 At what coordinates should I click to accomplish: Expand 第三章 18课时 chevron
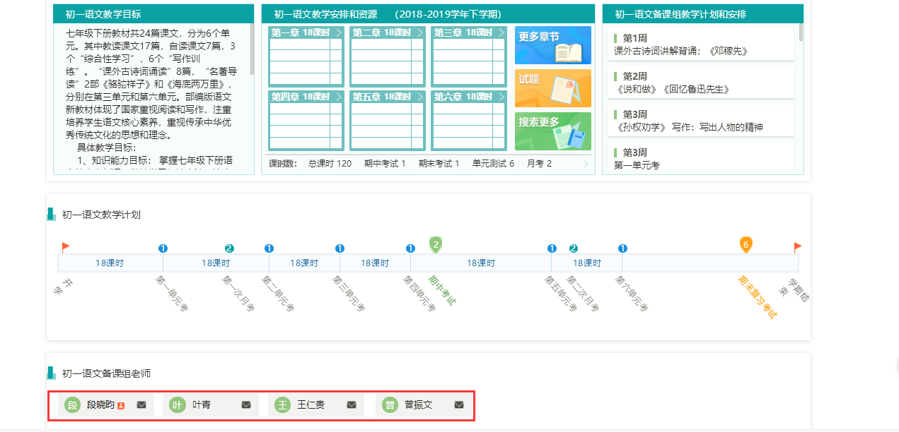click(x=501, y=32)
